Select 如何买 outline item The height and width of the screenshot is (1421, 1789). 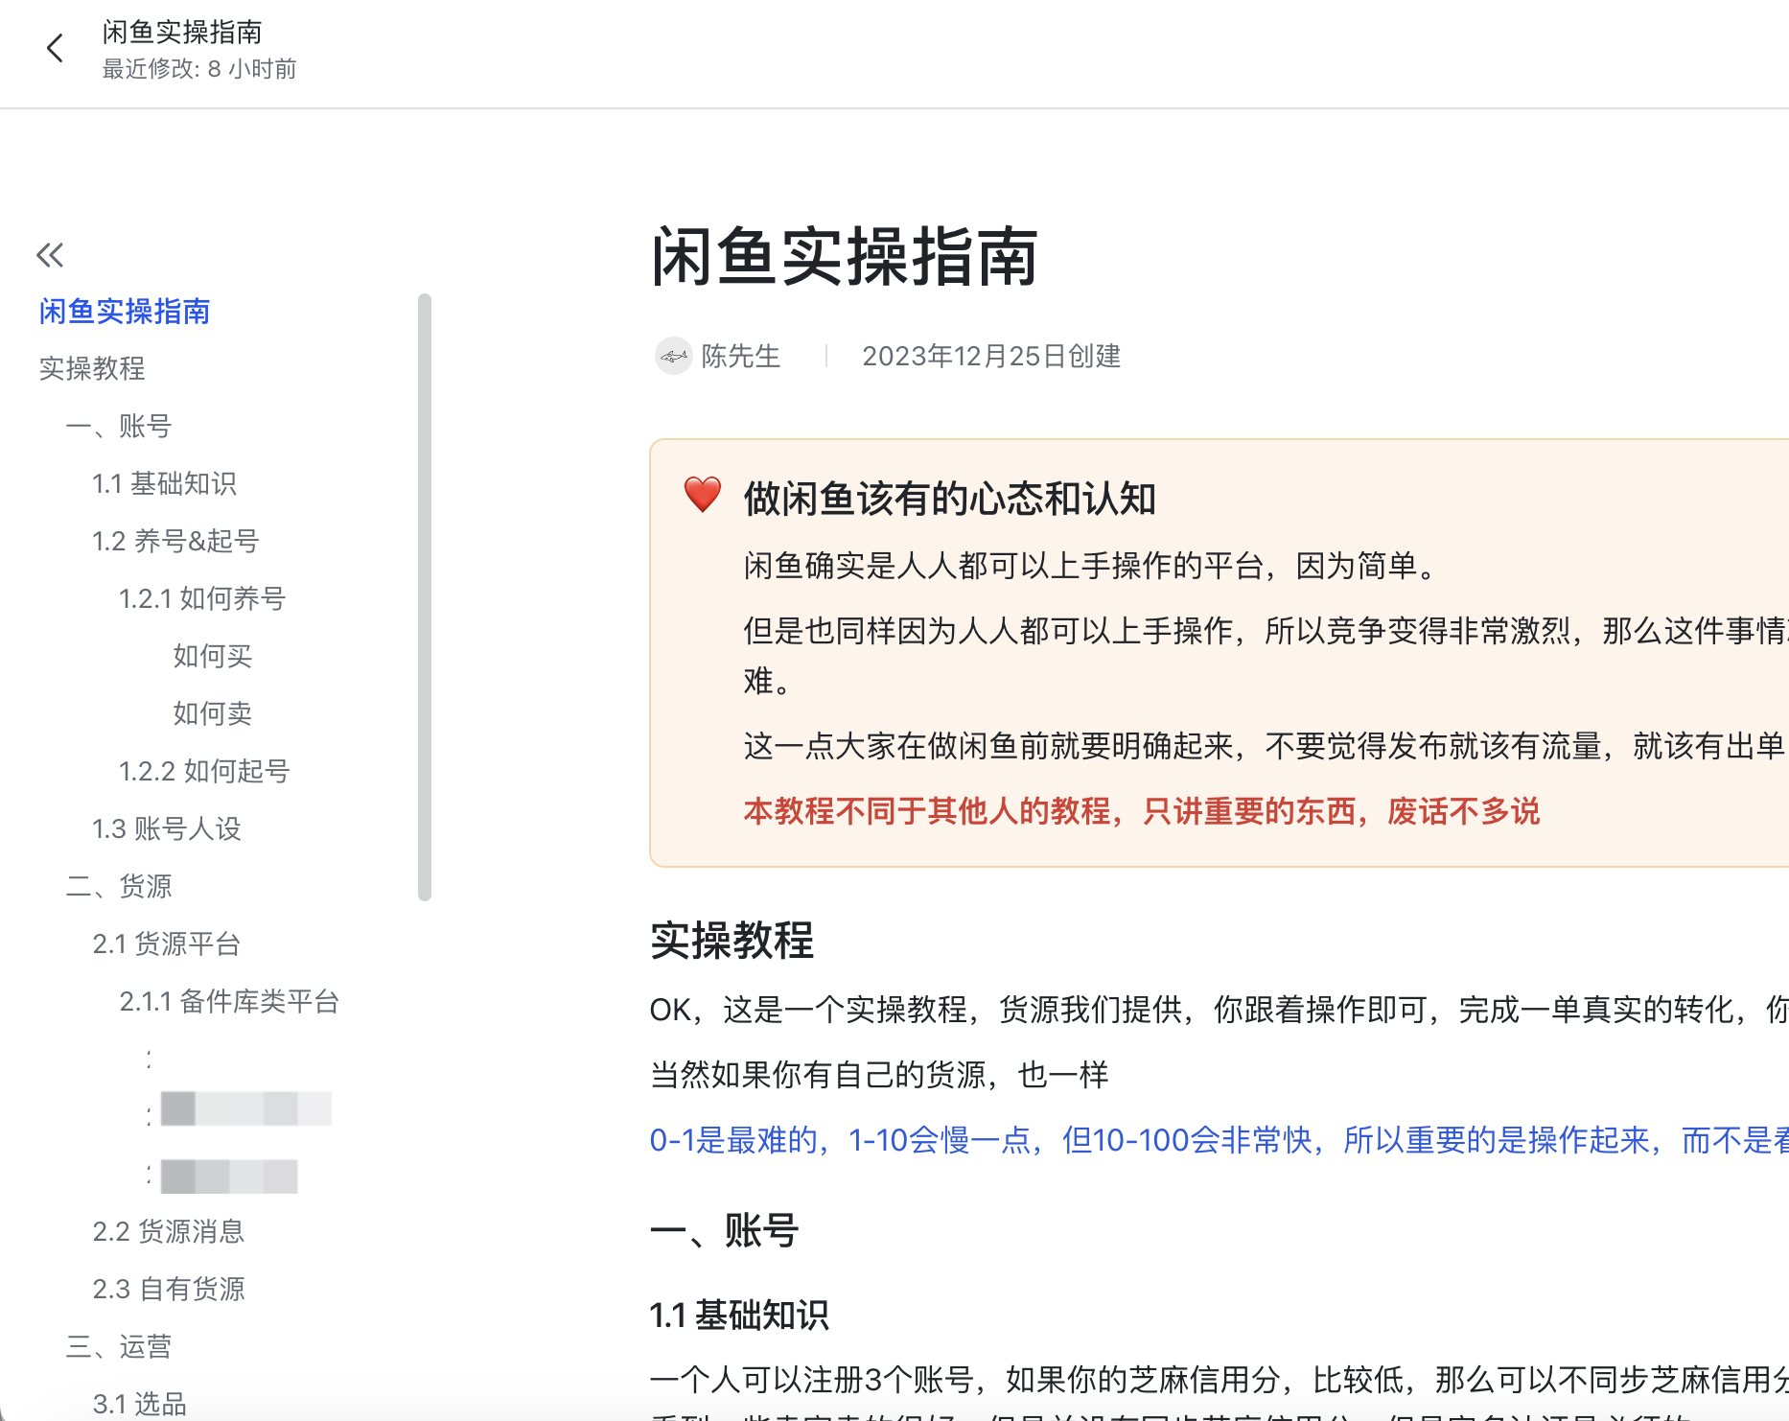click(x=212, y=656)
